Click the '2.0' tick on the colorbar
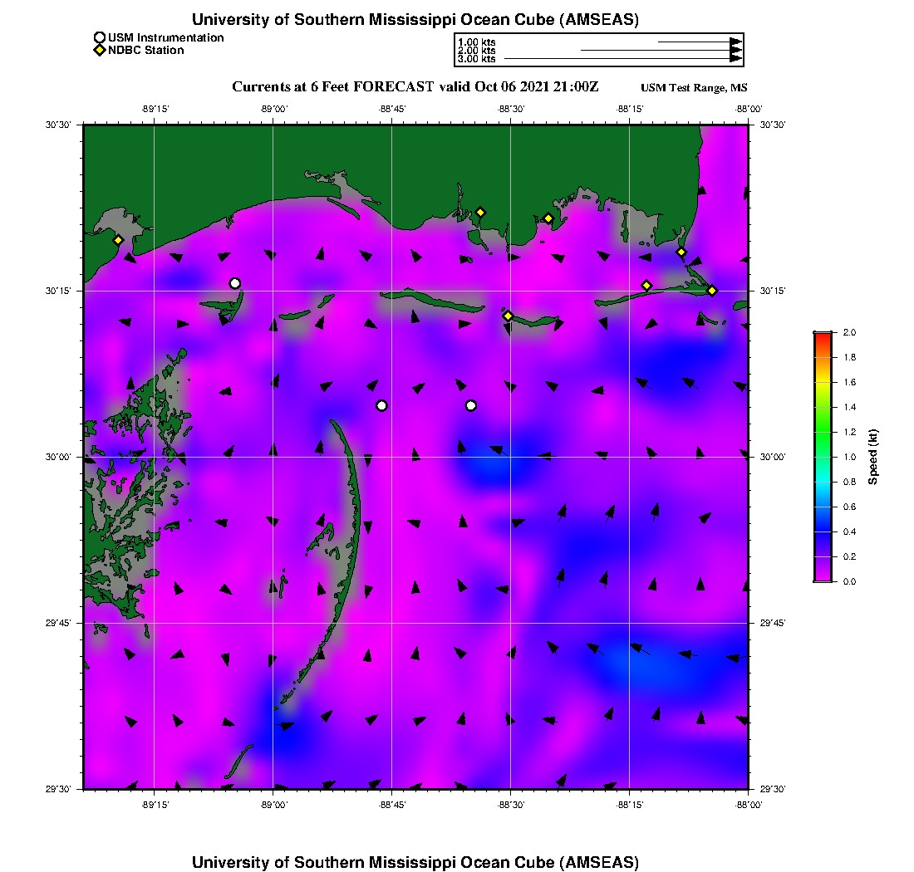The image size is (914, 872). [x=849, y=332]
